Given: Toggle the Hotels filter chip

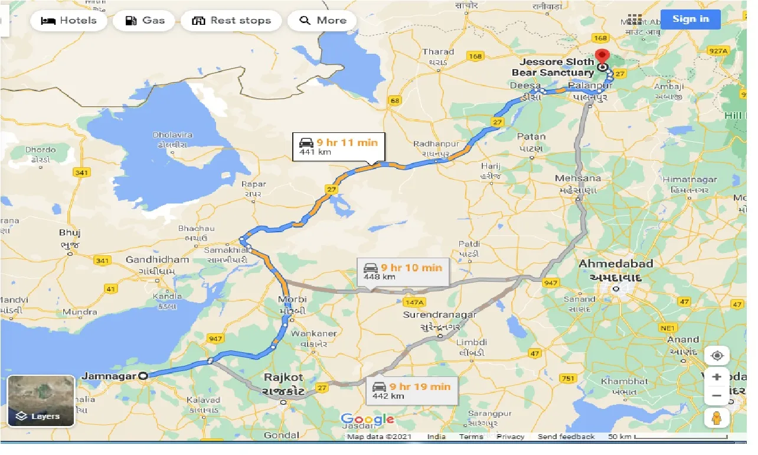Looking at the screenshot, I should pyautogui.click(x=69, y=21).
